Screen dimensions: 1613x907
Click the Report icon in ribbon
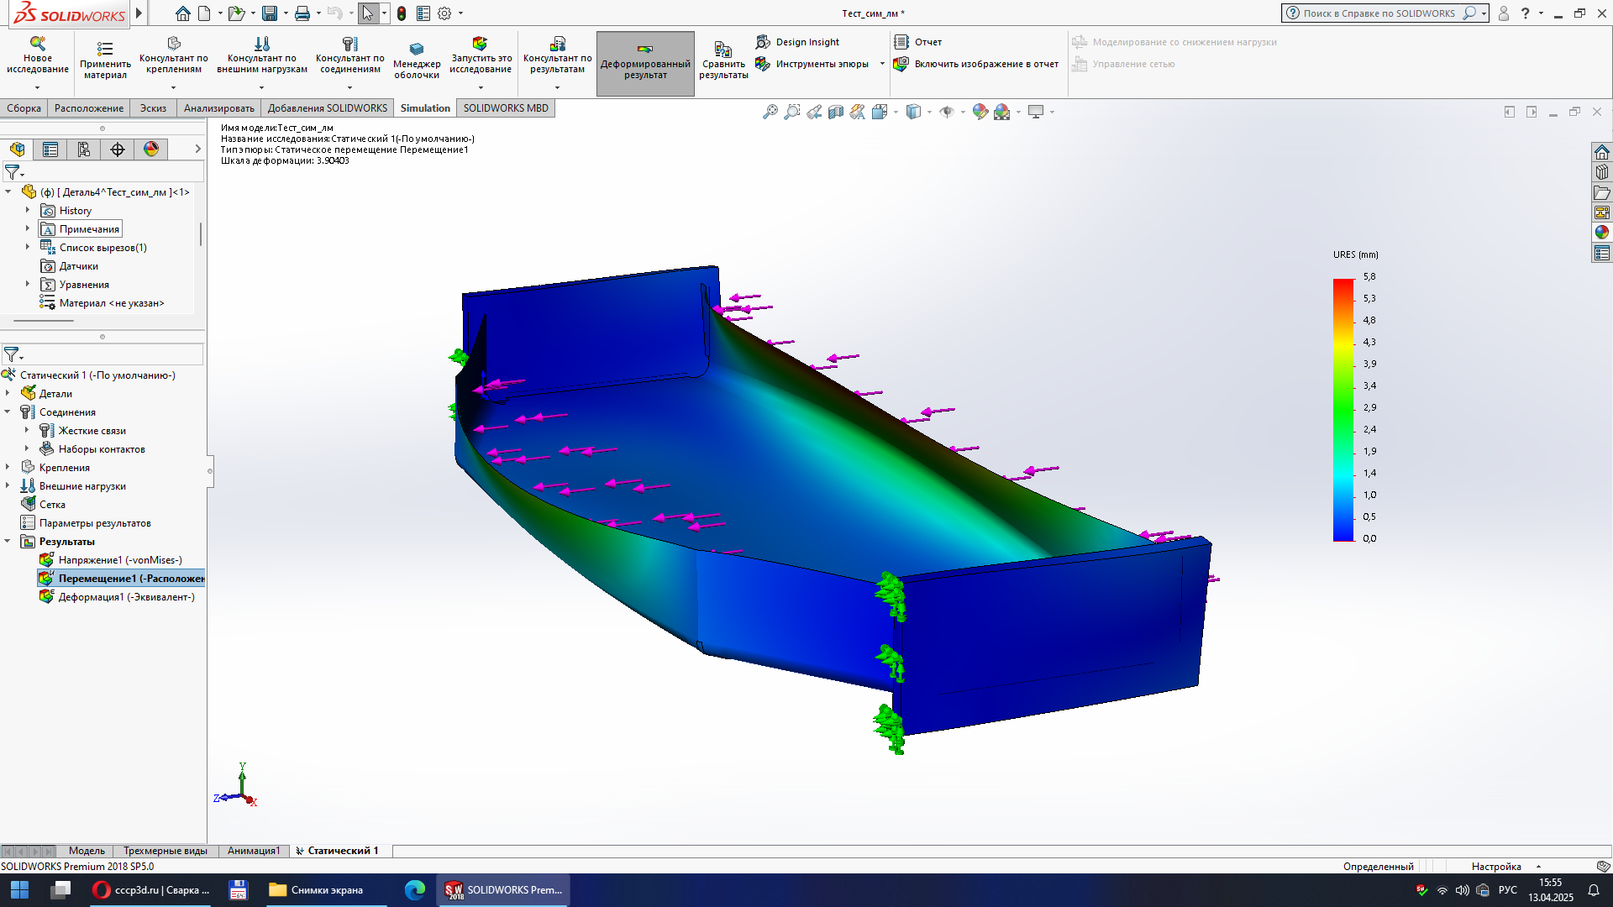pyautogui.click(x=918, y=42)
